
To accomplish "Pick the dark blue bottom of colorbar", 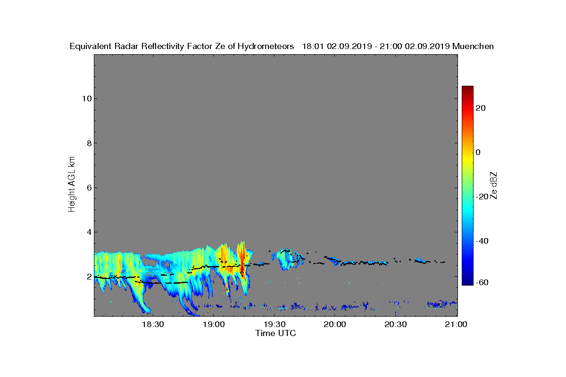I will (467, 282).
